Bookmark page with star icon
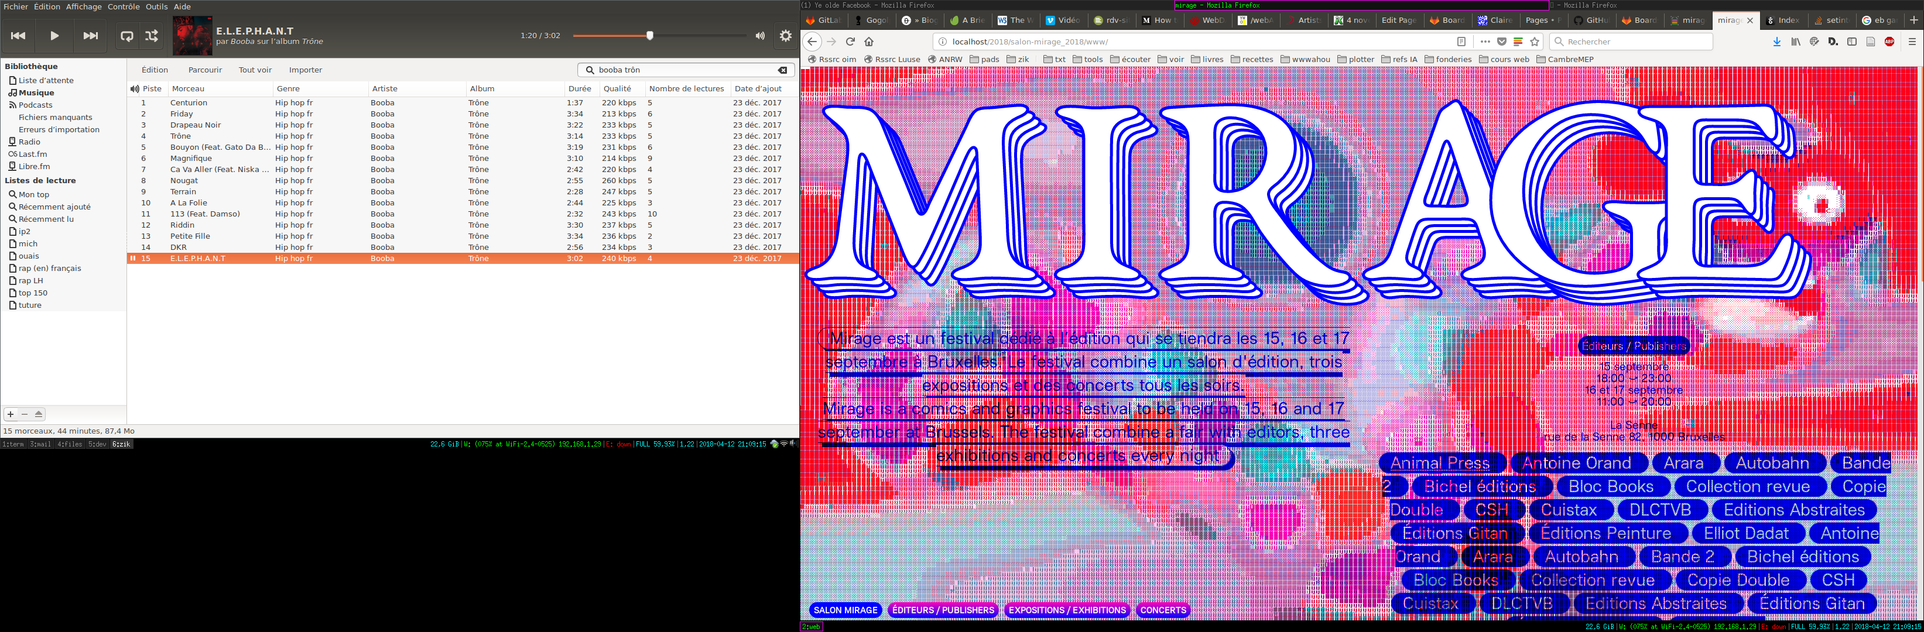1924x632 pixels. pyautogui.click(x=1535, y=42)
